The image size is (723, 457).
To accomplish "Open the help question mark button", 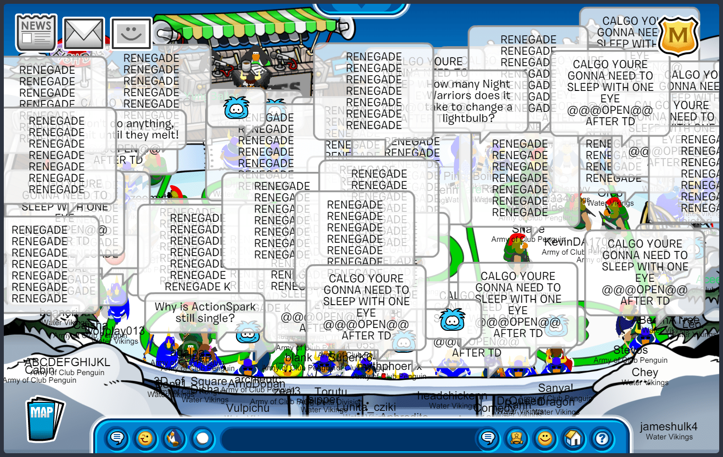I will click(x=602, y=438).
